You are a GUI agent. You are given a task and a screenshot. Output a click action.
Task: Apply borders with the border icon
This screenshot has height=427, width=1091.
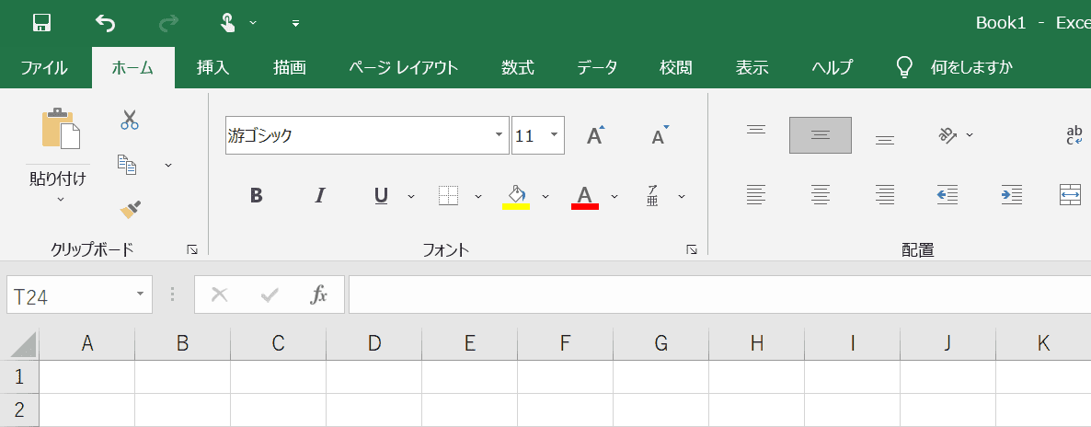tap(448, 196)
